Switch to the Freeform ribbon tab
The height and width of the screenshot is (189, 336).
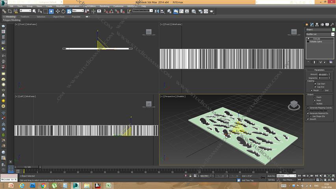point(25,17)
